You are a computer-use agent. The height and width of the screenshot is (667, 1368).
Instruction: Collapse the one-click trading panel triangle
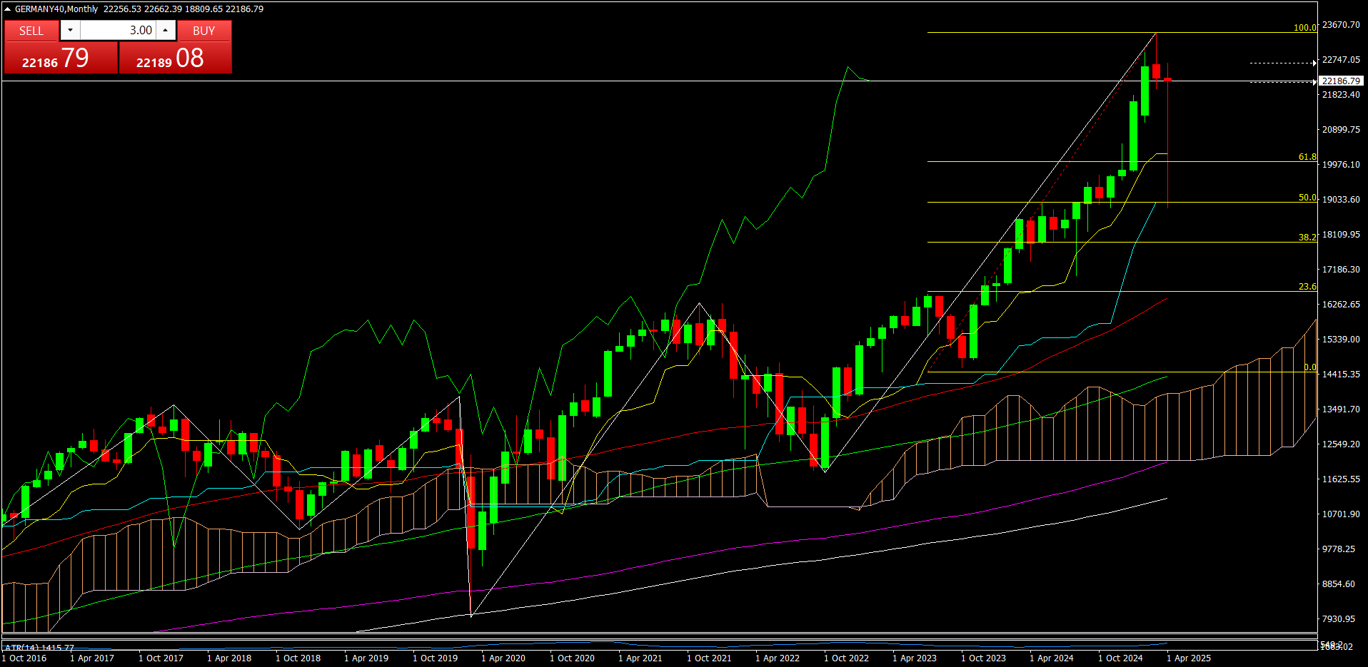coord(7,9)
